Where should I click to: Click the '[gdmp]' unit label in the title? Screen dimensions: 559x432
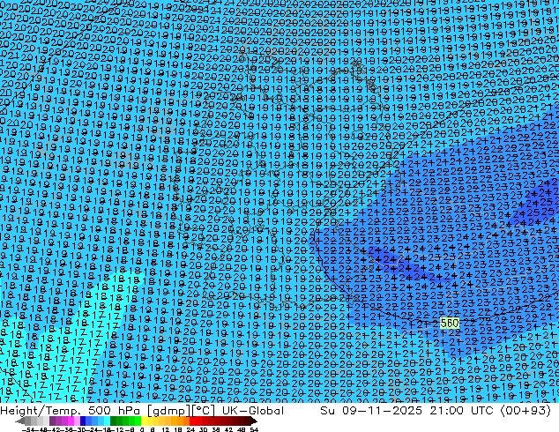[170, 411]
